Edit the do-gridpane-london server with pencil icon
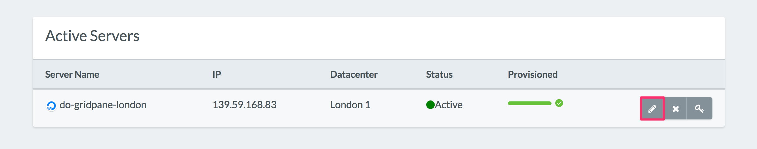Image resolution: width=757 pixels, height=149 pixels. click(x=652, y=109)
